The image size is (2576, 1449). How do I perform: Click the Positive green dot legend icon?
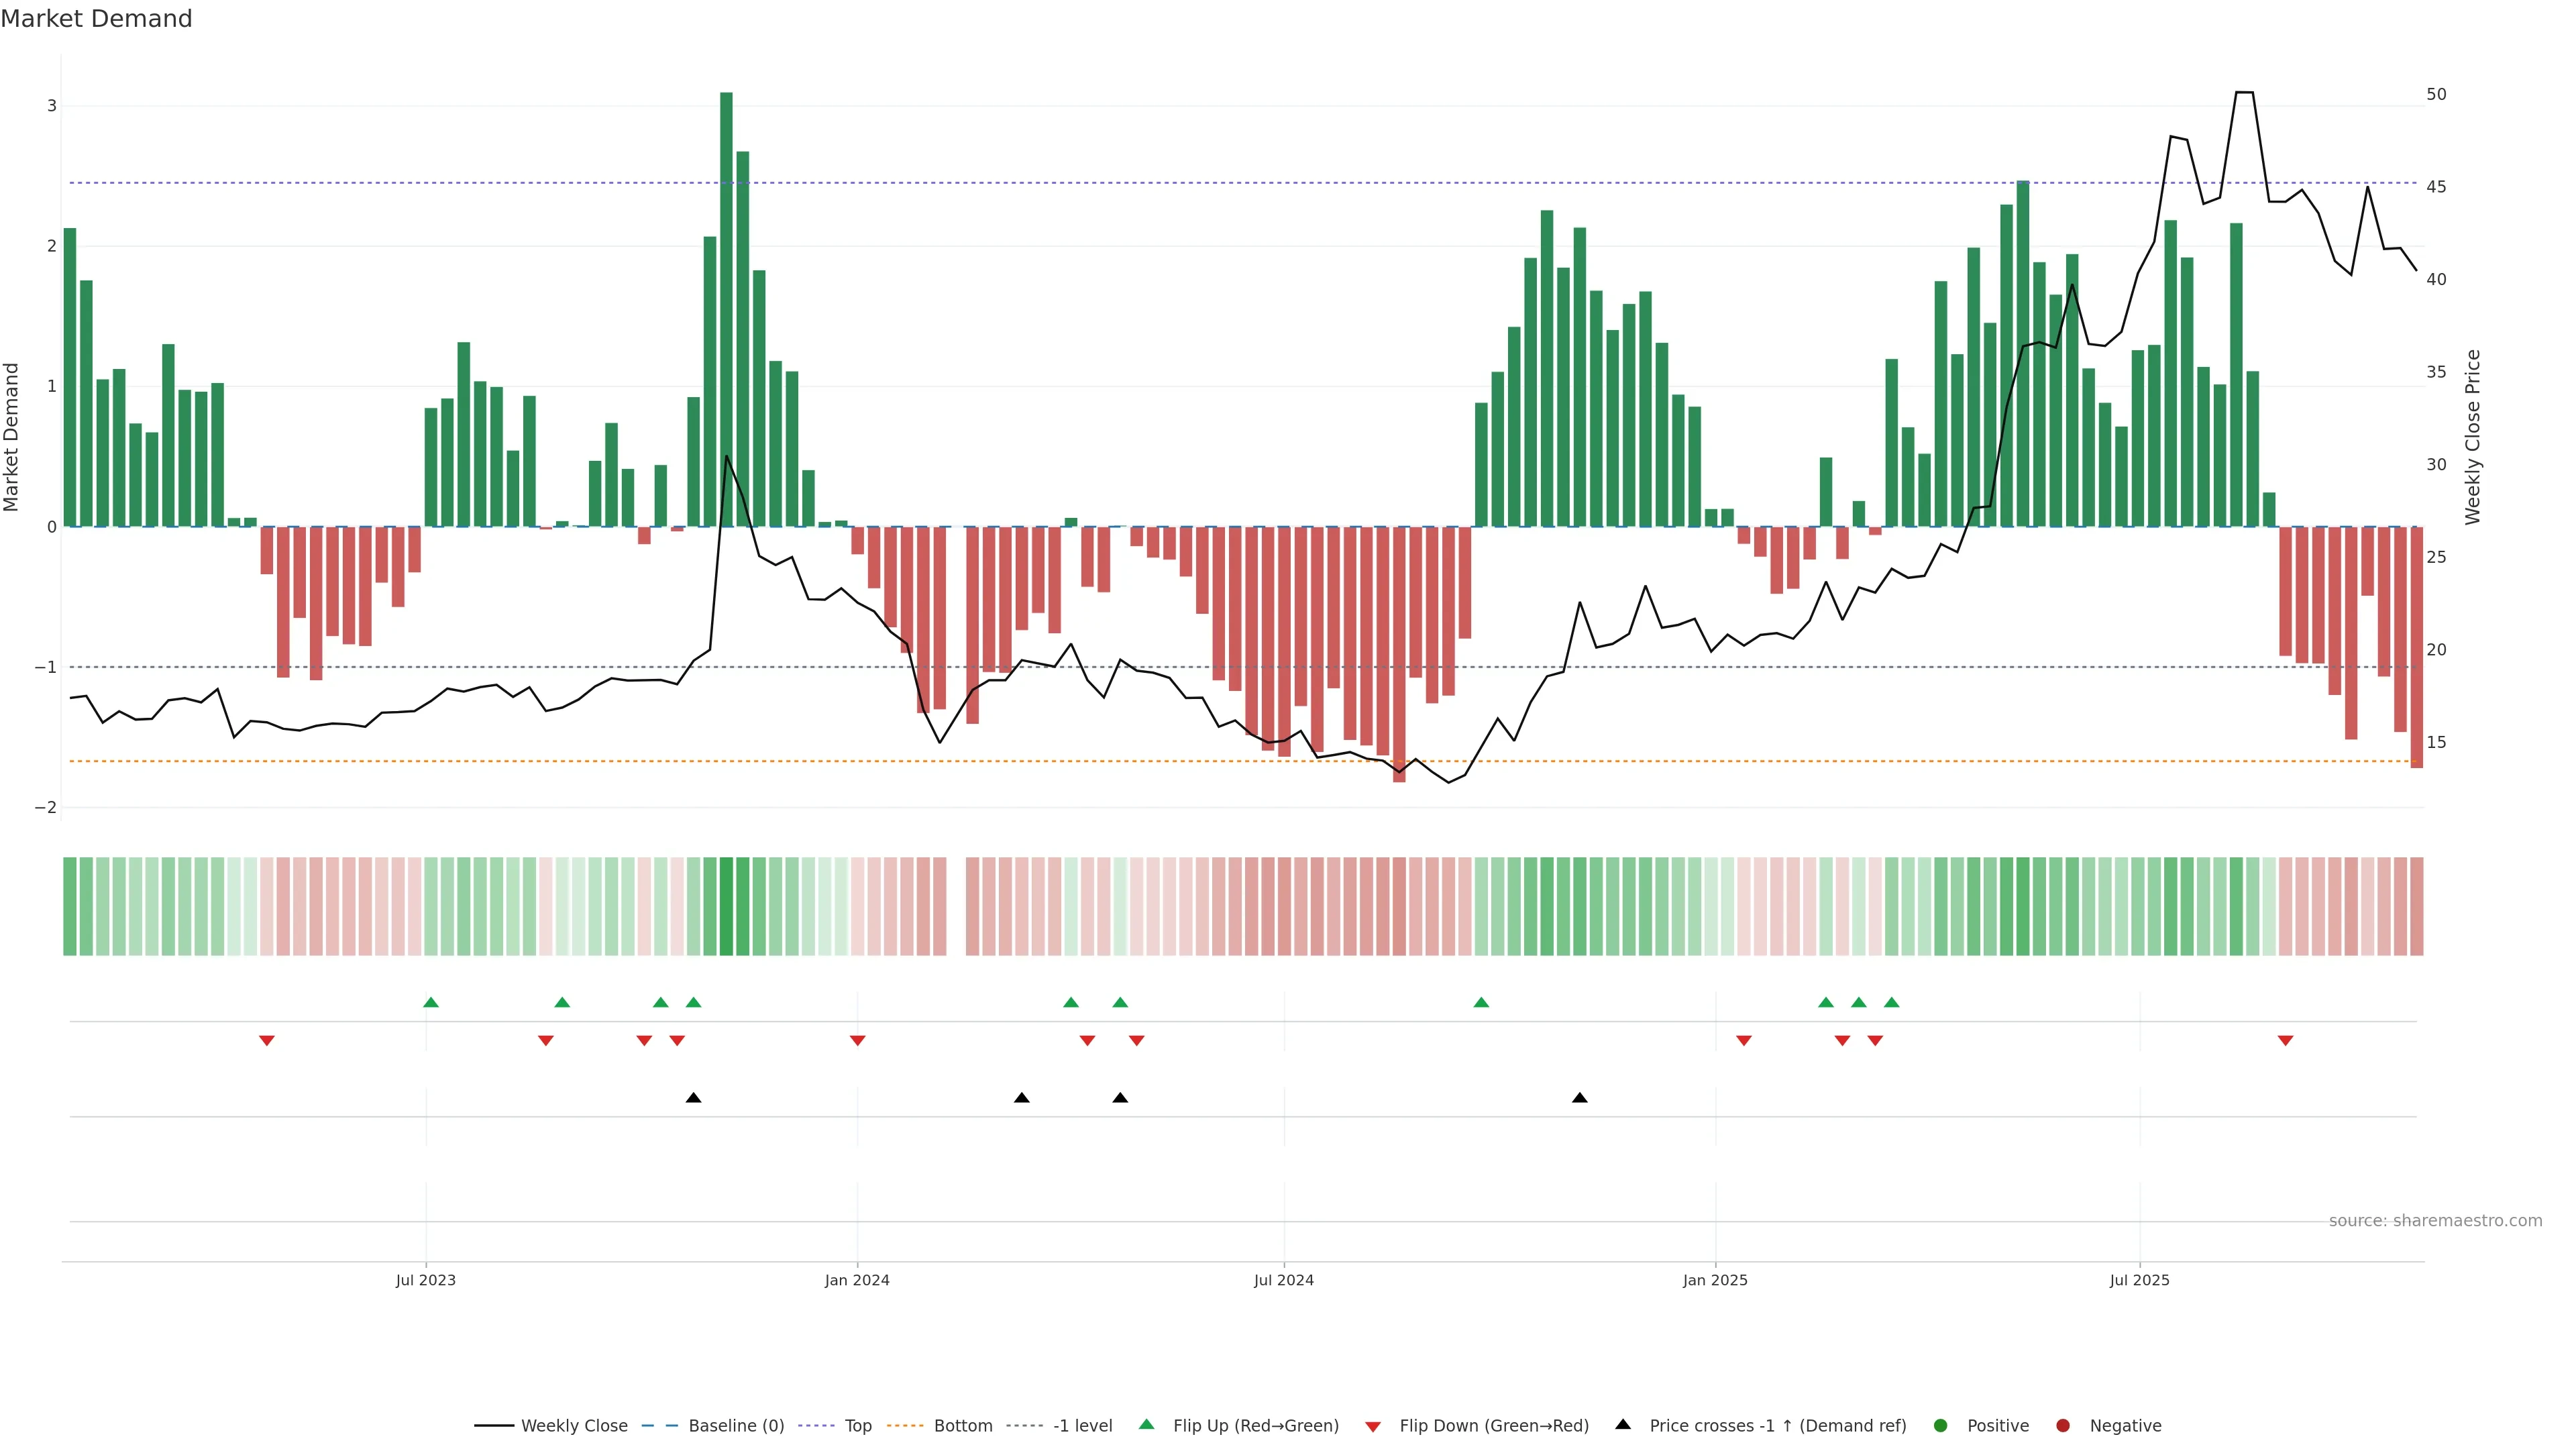(1941, 1425)
